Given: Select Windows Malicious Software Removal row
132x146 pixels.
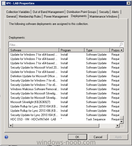Looking at the screenshot, I should [64, 89].
